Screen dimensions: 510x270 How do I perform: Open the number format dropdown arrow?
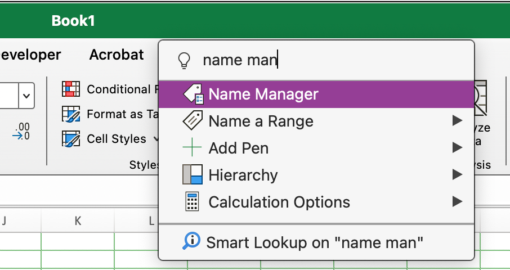[26, 96]
